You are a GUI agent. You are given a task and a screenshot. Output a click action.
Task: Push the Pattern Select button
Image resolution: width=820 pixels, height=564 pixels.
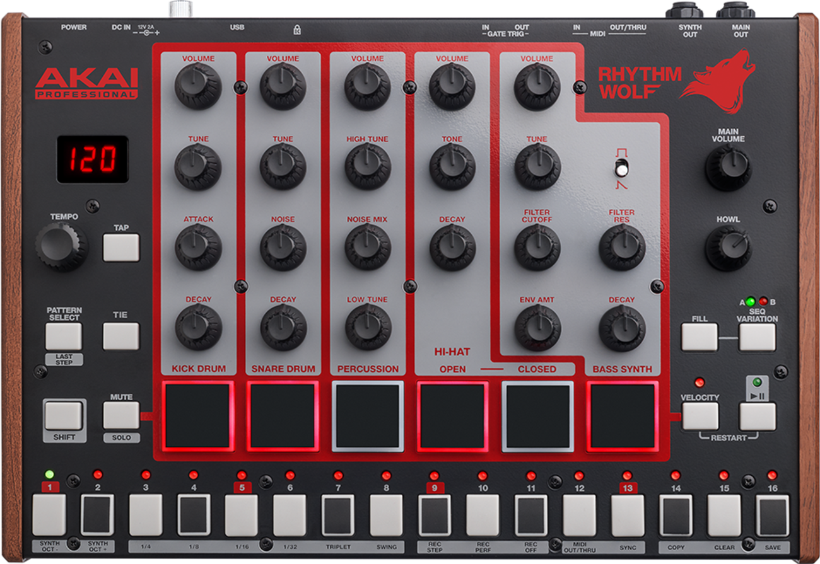64,337
